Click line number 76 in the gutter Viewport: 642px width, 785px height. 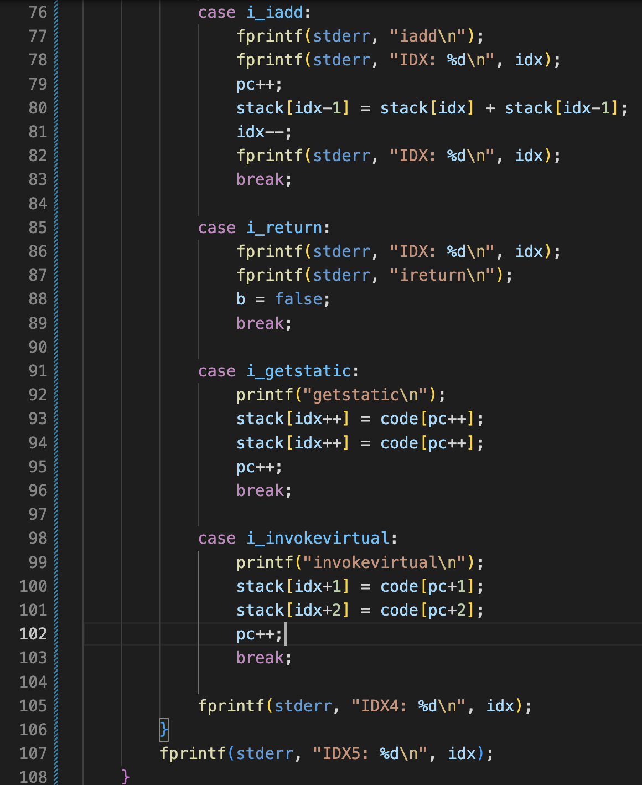38,12
